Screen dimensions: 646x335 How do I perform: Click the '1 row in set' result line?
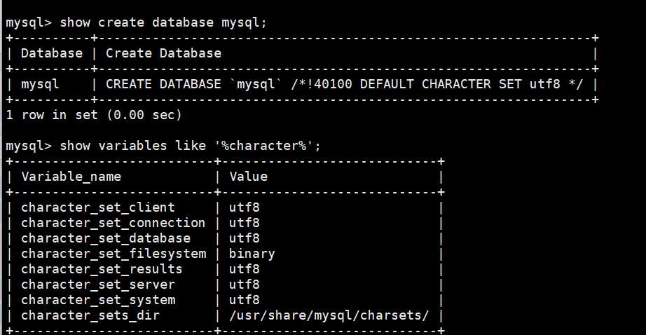[x=94, y=115]
